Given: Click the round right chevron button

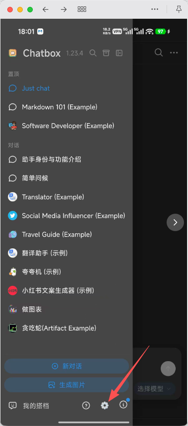Looking at the screenshot, I should tap(175, 222).
